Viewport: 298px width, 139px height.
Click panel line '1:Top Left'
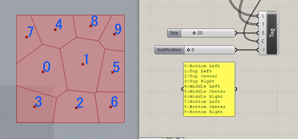click(x=198, y=71)
